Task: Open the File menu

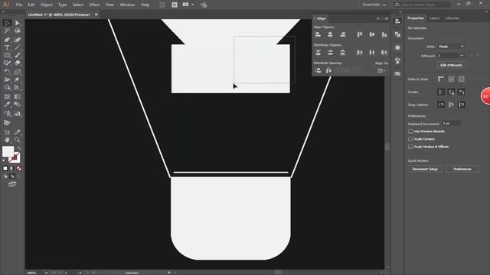Action: point(19,5)
